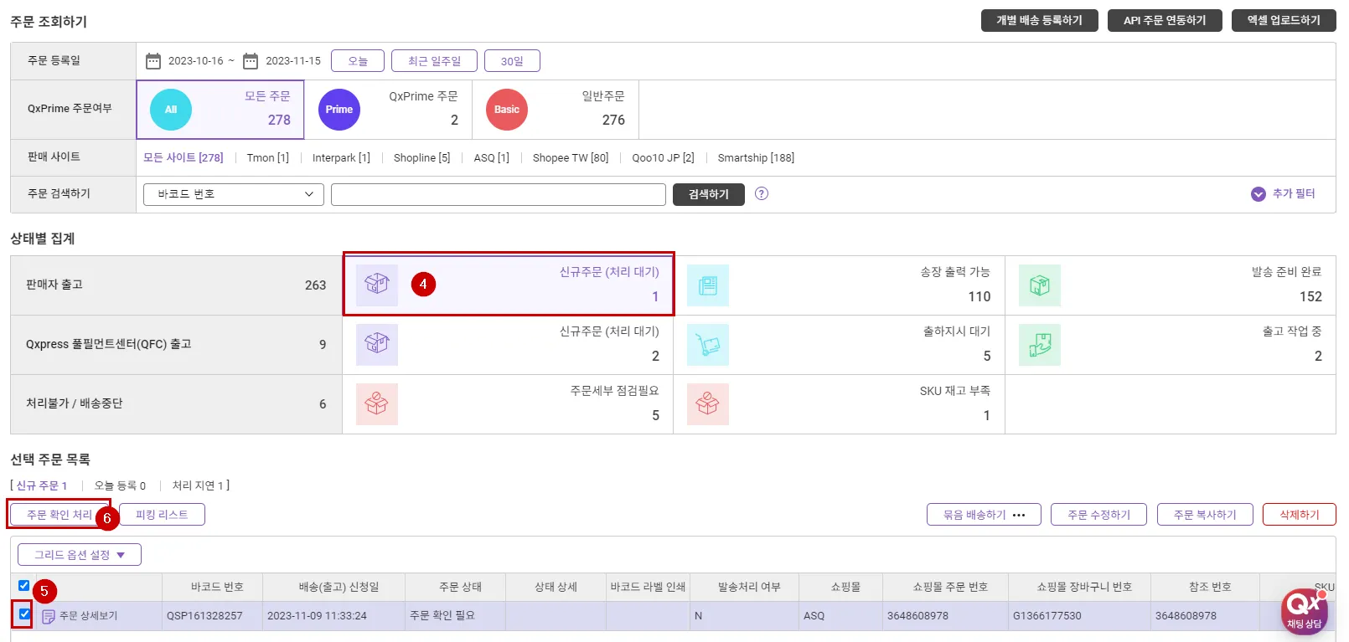Toggle the select-all header checkbox
1349x642 pixels.
point(24,586)
